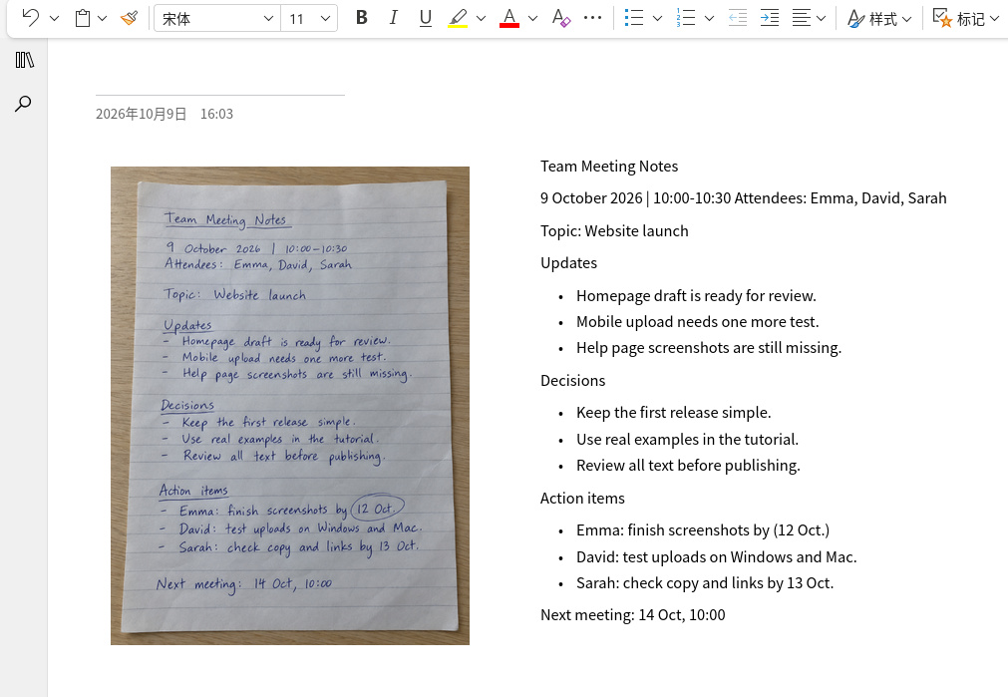Viewport: 1008px width, 697px height.
Task: Select the handwritten notes photo
Action: pos(290,406)
